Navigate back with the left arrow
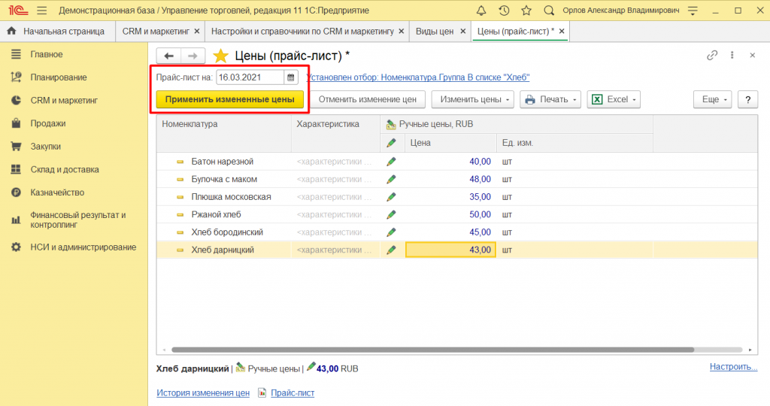Screen dimensions: 770x406 click(169, 56)
